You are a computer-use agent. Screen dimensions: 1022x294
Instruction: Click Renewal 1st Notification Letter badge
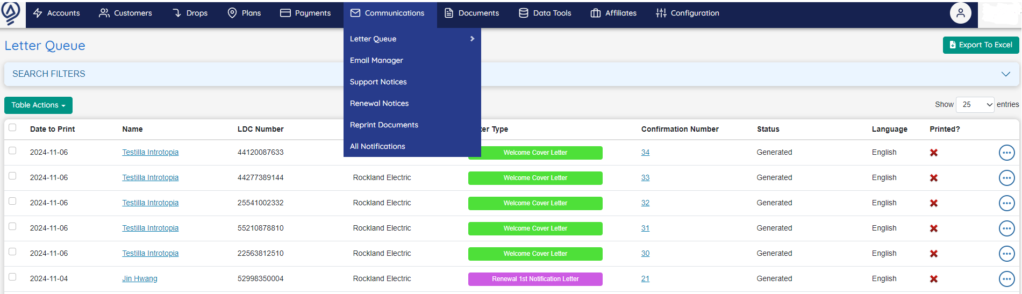(535, 279)
